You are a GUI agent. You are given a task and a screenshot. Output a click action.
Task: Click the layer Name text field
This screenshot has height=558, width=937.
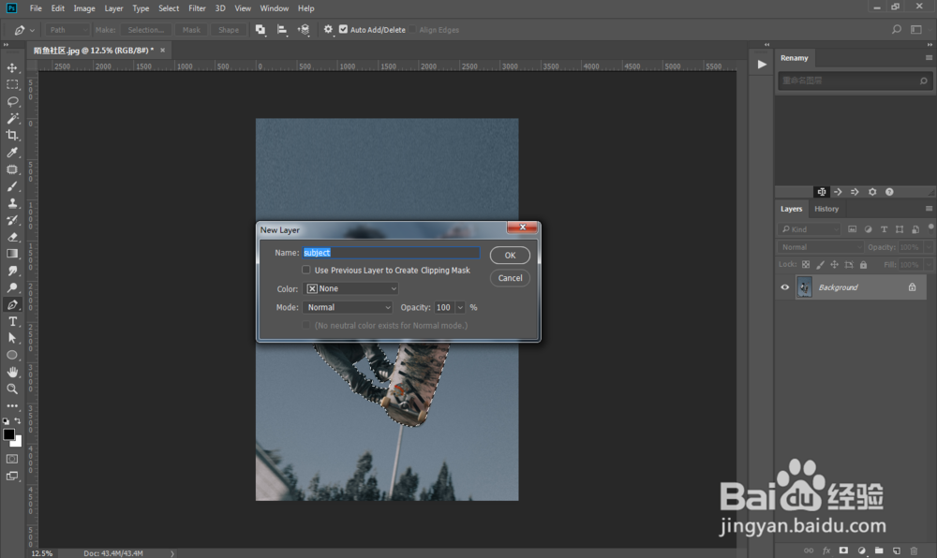coord(391,253)
